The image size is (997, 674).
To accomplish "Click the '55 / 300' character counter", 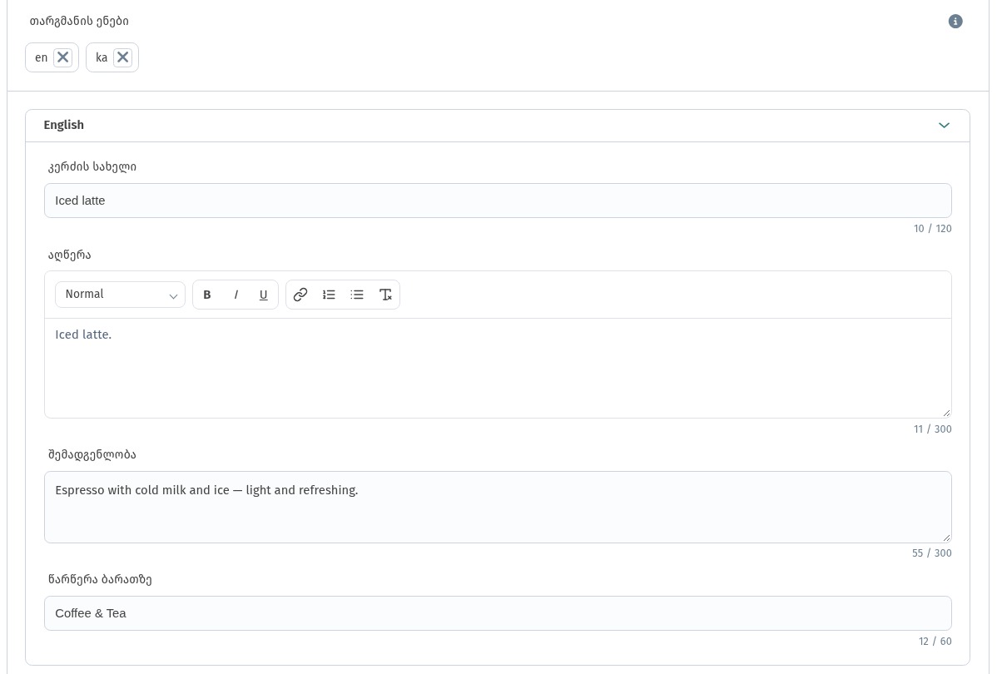I will (x=931, y=553).
